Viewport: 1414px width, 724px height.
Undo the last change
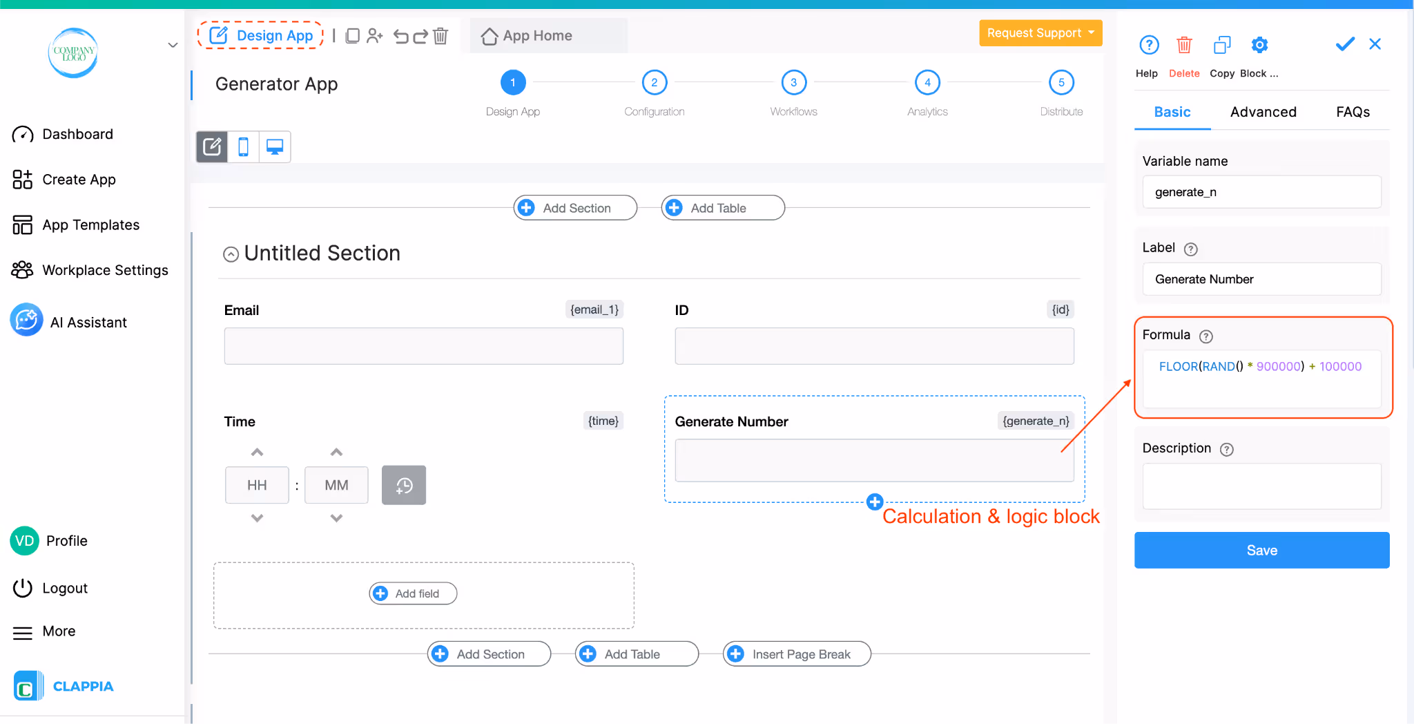[x=401, y=36]
